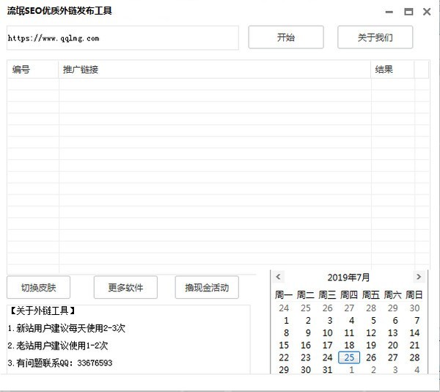Click the 编号 column header

tap(32, 69)
